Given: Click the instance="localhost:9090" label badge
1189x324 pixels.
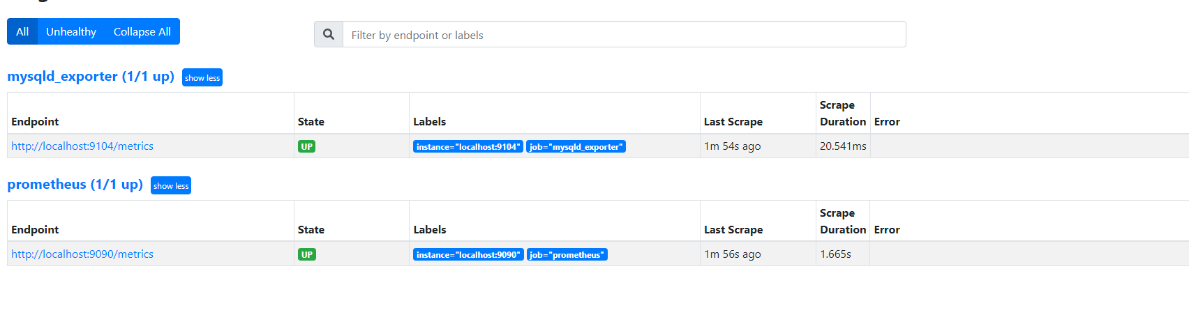Looking at the screenshot, I should coord(468,254).
